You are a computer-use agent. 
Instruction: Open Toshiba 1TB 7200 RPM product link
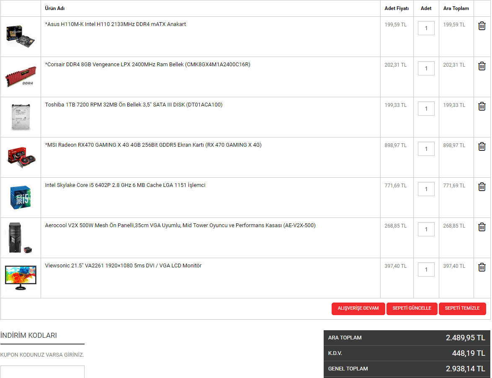coord(134,104)
